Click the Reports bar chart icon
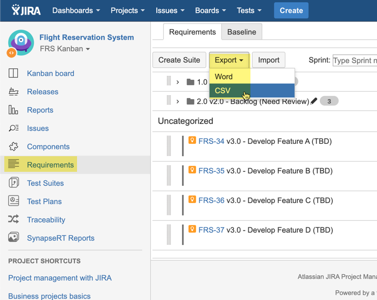Image resolution: width=377 pixels, height=300 pixels. (x=13, y=110)
